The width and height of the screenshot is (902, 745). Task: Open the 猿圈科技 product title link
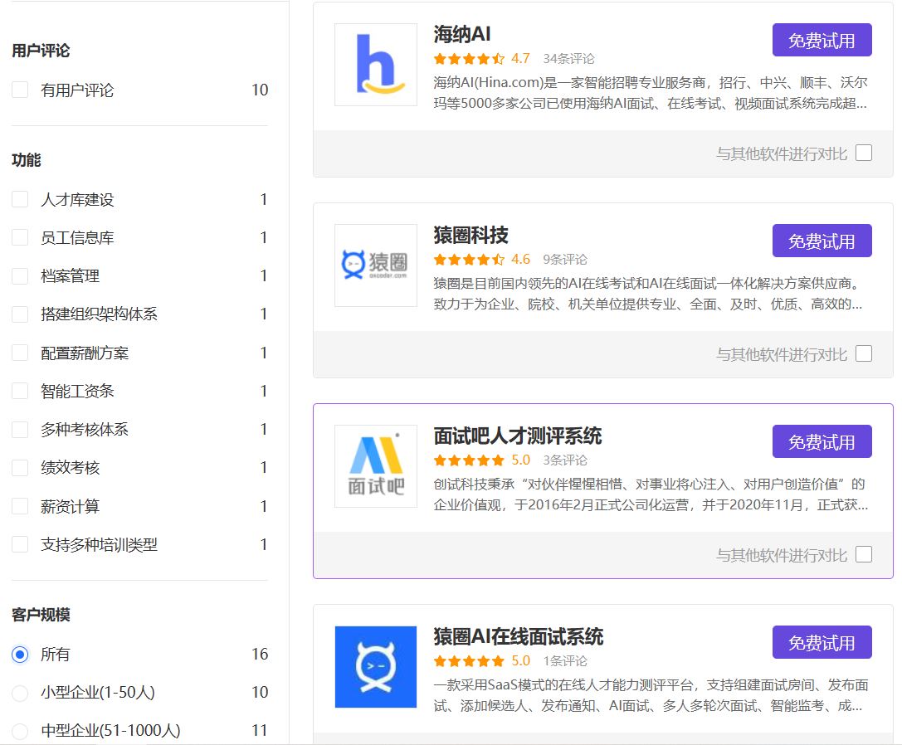point(471,236)
